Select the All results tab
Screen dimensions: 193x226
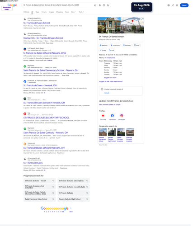[33, 12]
